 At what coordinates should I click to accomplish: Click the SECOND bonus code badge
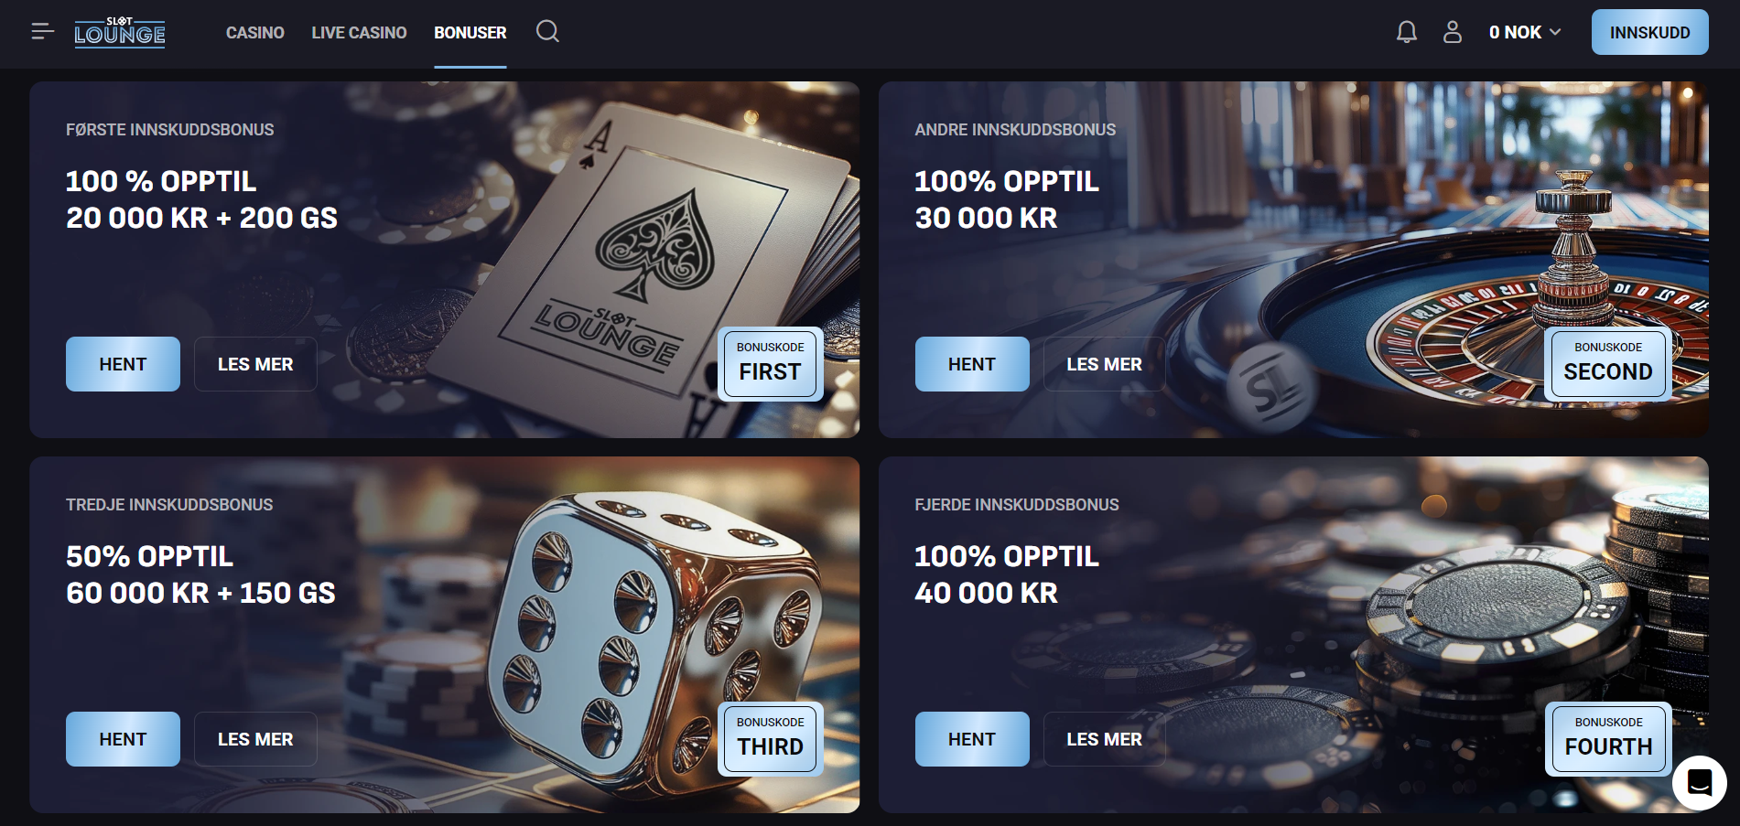[x=1608, y=364]
